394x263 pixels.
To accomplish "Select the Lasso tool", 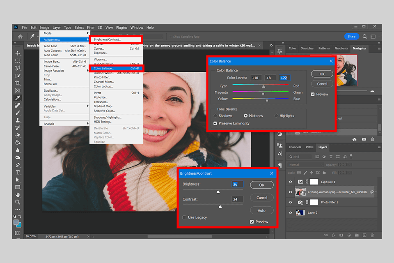I will (x=18, y=68).
